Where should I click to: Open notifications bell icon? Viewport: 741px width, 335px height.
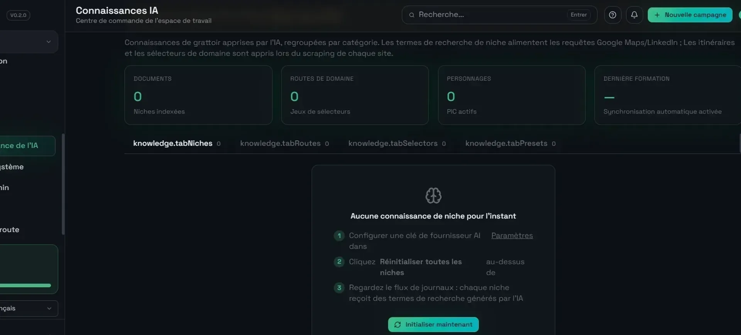pyautogui.click(x=634, y=15)
